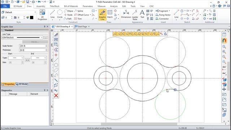The image size is (231, 130).
Task: Click the Thickness stepper arrows
Action: click(47, 50)
